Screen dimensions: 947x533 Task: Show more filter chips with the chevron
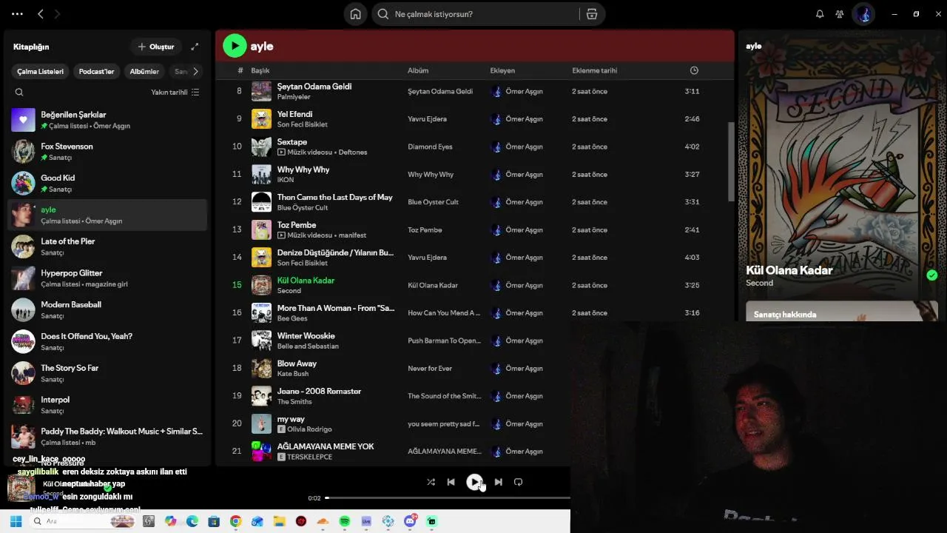[195, 72]
